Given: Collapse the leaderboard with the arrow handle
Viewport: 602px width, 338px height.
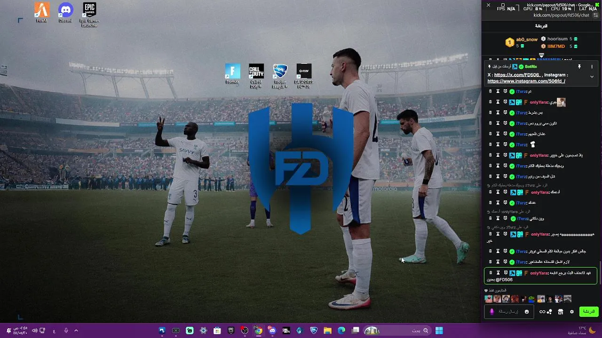Looking at the screenshot, I should (x=541, y=55).
